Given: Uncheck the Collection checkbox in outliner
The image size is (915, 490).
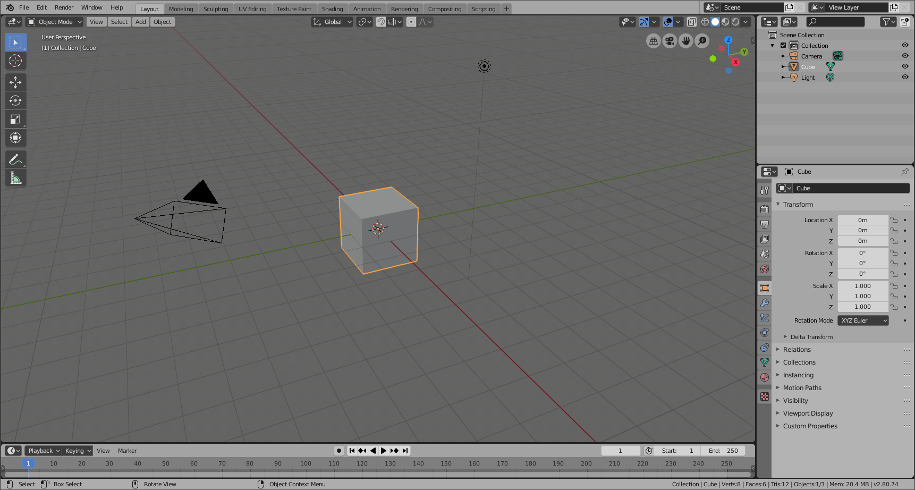Looking at the screenshot, I should 783,46.
